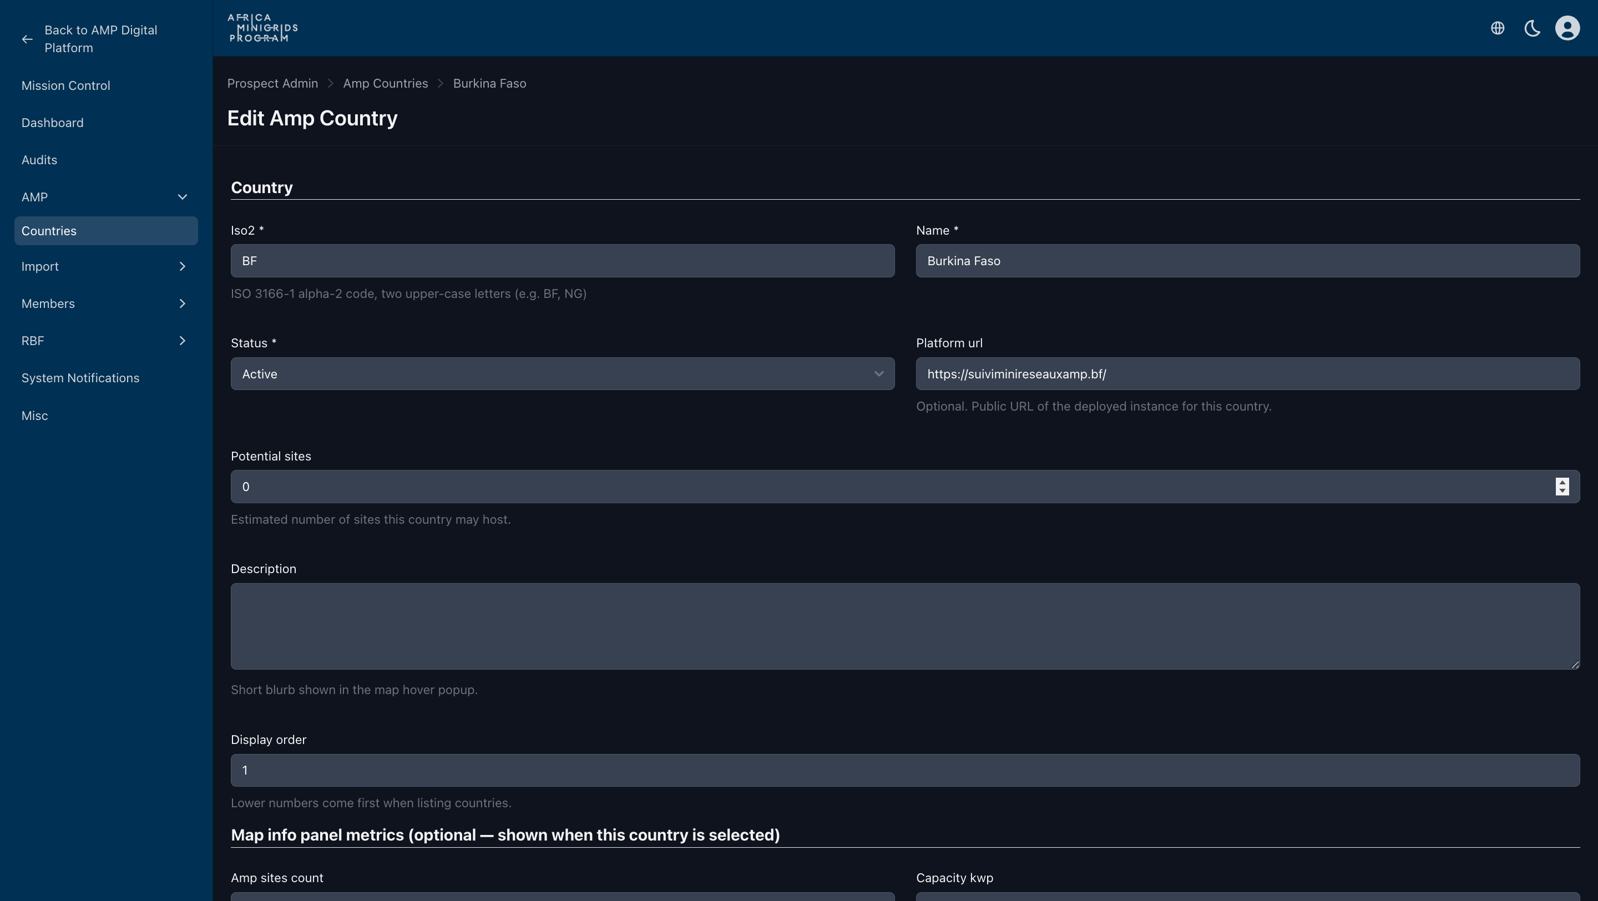Open the Status dropdown showing Active

click(x=562, y=374)
